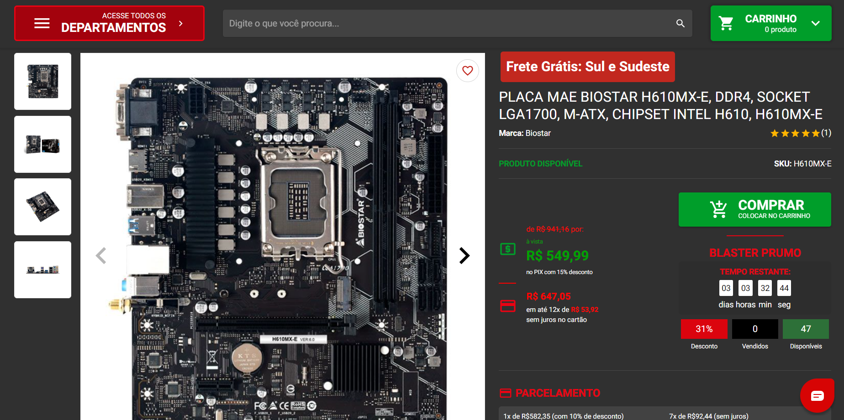The height and width of the screenshot is (420, 844).
Task: Show next product image arrow
Action: click(464, 255)
